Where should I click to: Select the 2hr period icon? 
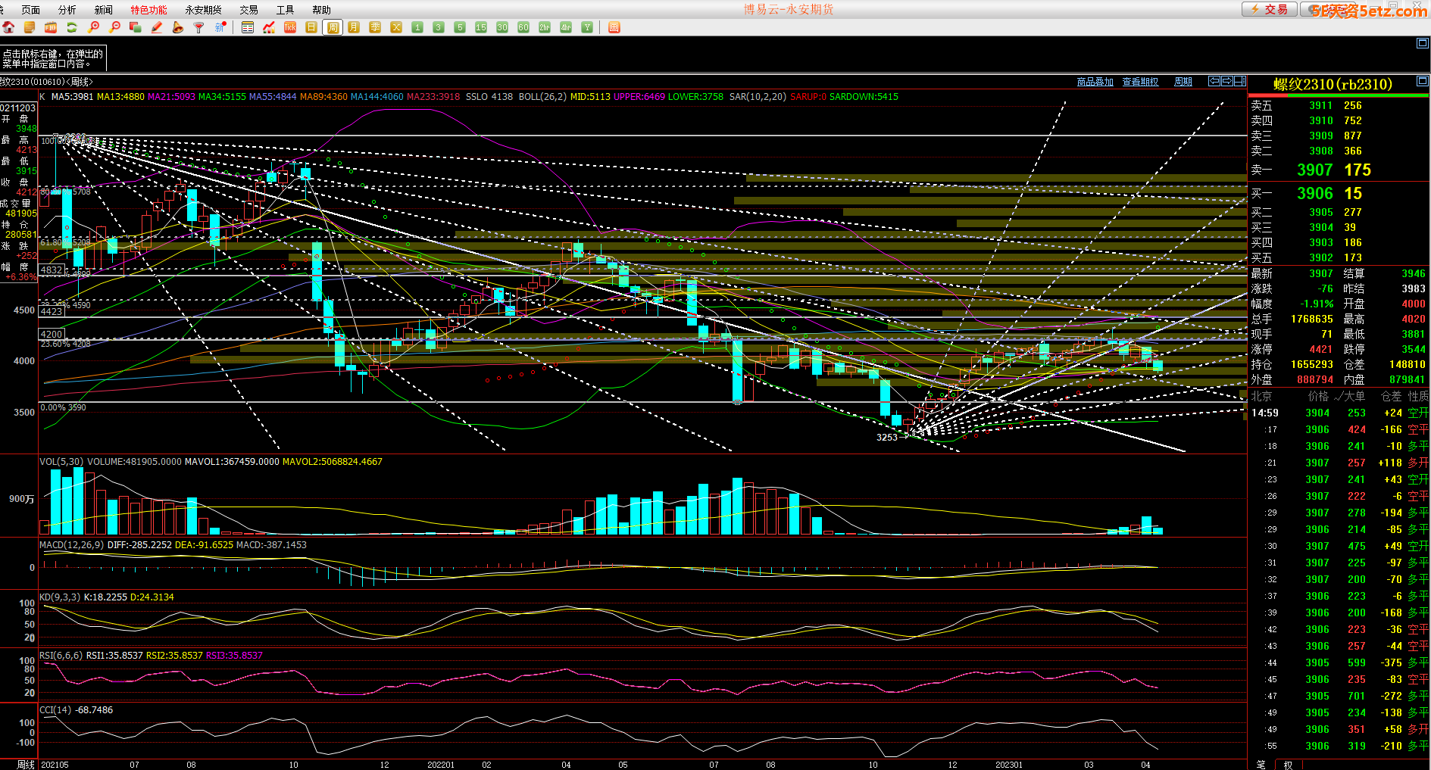click(x=545, y=27)
